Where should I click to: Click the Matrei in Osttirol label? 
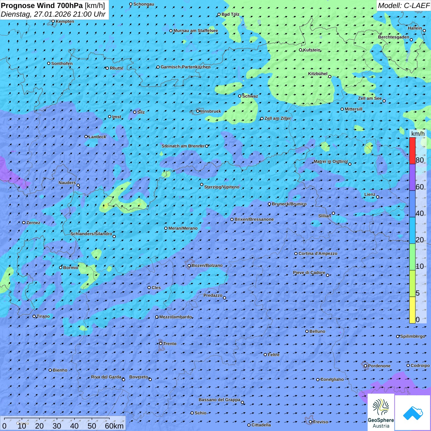[331, 161]
